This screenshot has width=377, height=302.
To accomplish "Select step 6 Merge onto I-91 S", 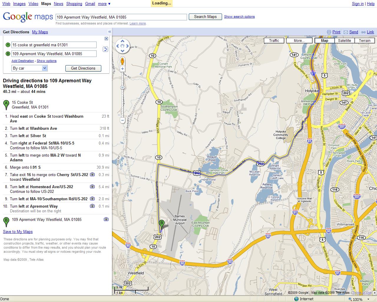I will 56,167.
